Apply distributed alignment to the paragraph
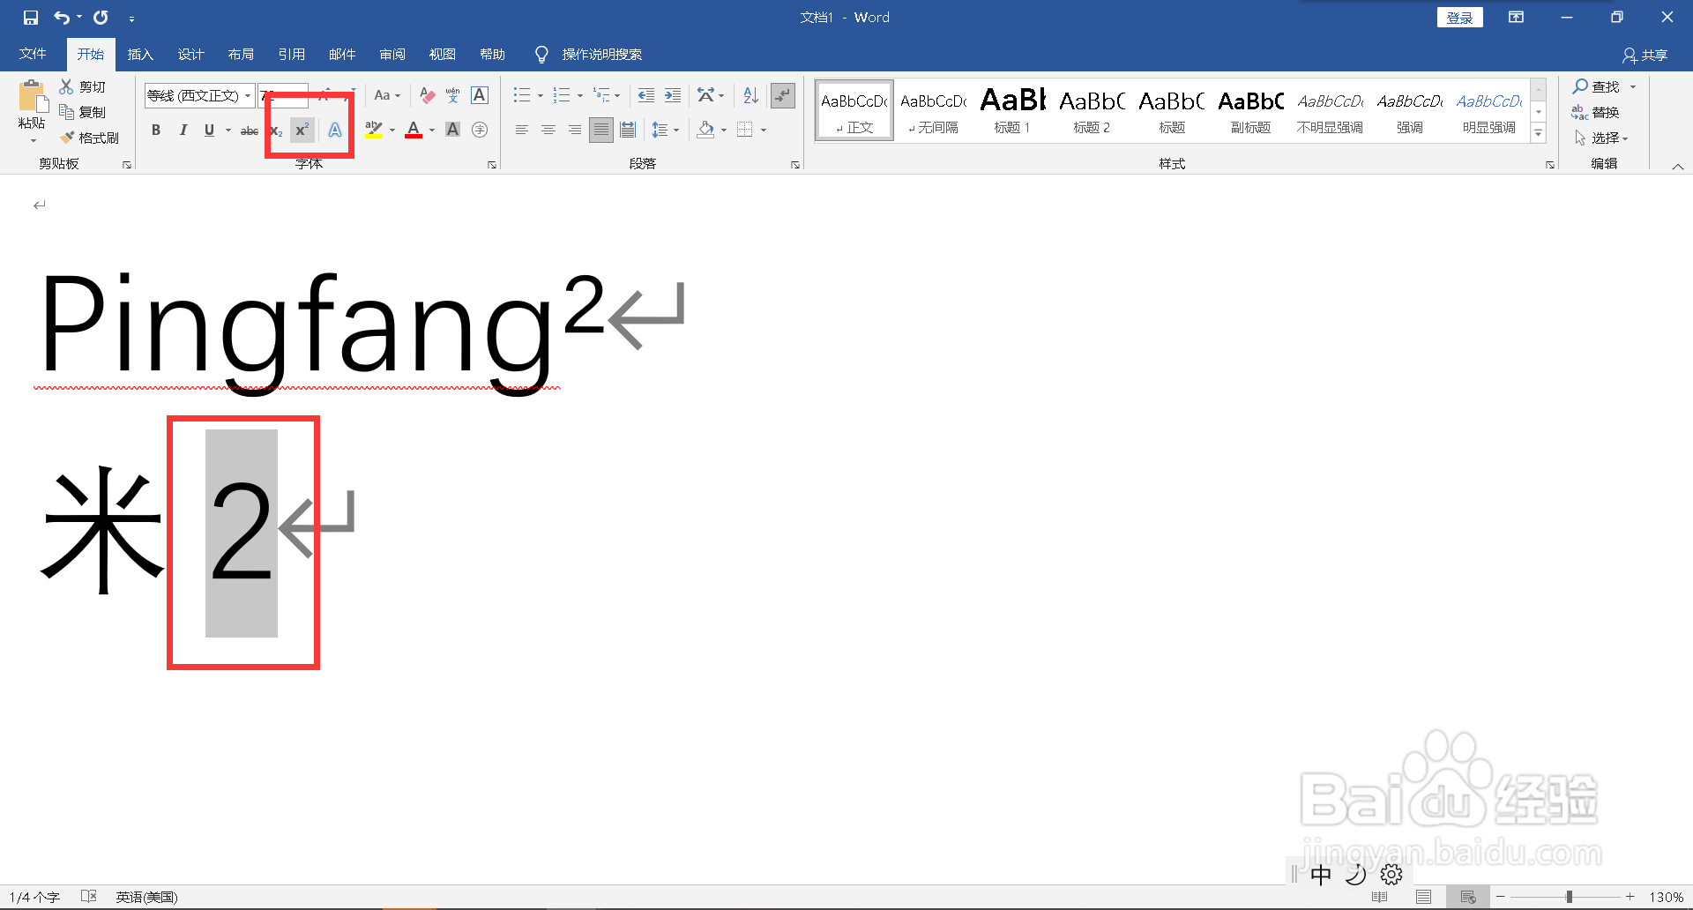The width and height of the screenshot is (1693, 910). point(628,130)
